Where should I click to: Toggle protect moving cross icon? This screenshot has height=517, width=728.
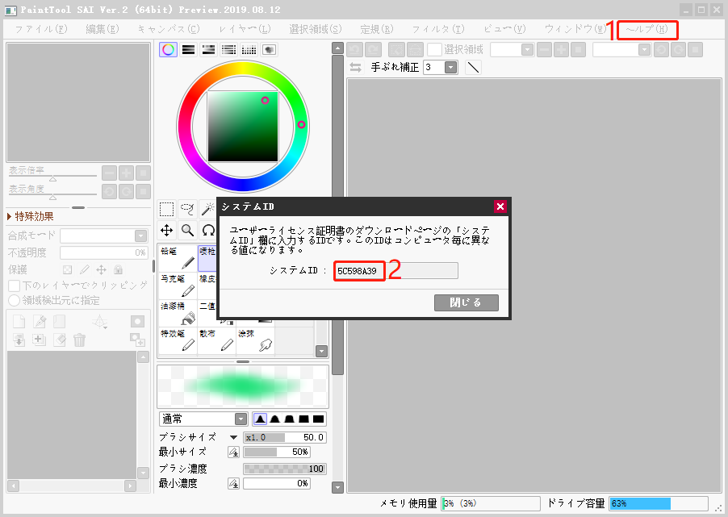[101, 269]
